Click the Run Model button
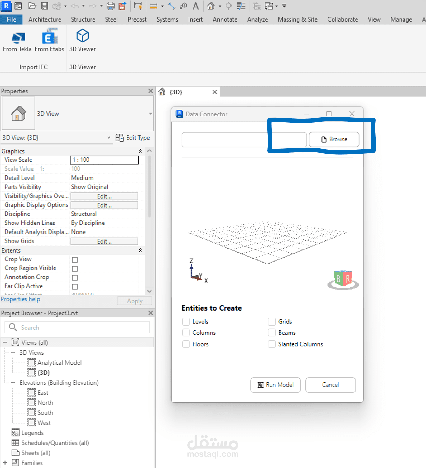 (x=275, y=385)
